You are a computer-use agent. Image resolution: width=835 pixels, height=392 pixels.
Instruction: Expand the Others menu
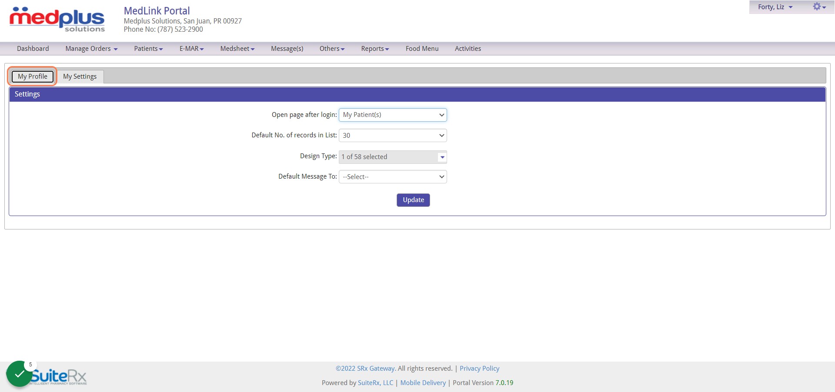(x=332, y=49)
